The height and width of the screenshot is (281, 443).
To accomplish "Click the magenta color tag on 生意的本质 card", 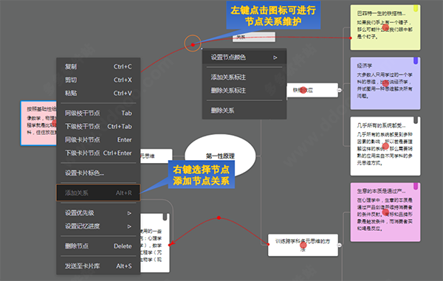I will [416, 186].
